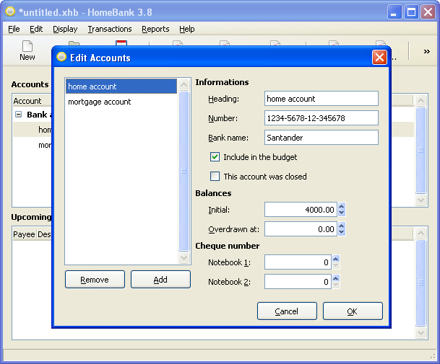Increment the Notebook 1 cheque number
Image resolution: width=440 pixels, height=364 pixels.
pyautogui.click(x=336, y=259)
